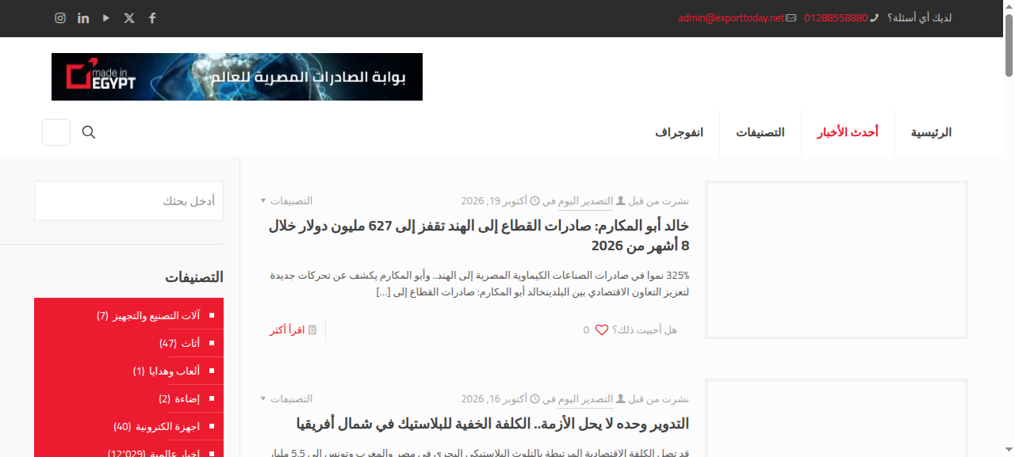
Task: Focus the أدخل بحثك search field
Action: tap(128, 200)
